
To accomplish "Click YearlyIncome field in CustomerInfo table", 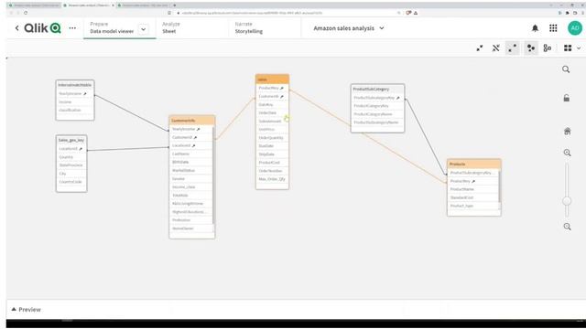I will 190,129.
